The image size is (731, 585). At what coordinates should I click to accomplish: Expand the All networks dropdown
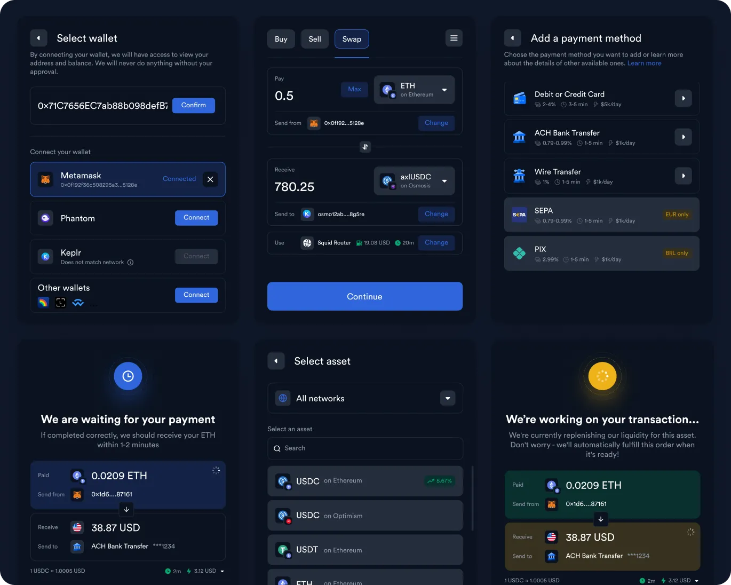[x=447, y=398]
